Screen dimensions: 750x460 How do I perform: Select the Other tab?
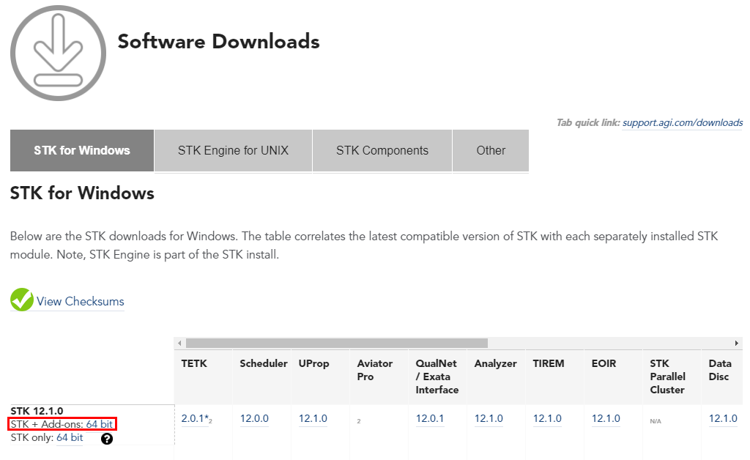pyautogui.click(x=491, y=151)
